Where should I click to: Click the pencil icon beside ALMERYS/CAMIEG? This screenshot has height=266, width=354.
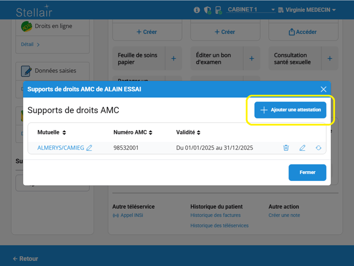tap(89, 148)
